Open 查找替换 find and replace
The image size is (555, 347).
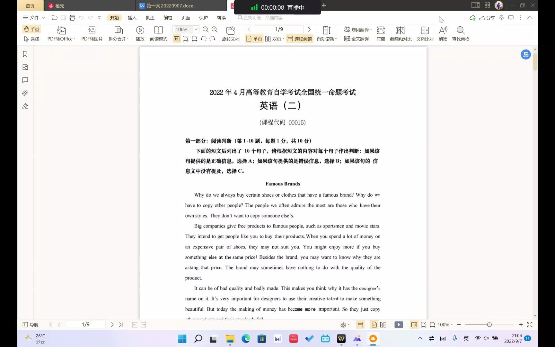(461, 34)
